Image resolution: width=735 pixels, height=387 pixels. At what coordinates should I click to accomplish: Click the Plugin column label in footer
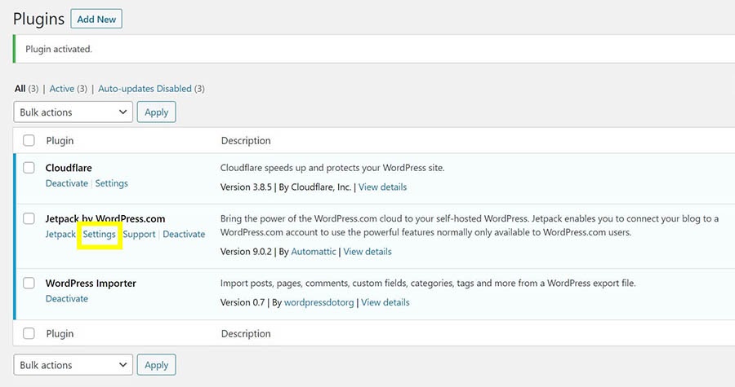(60, 334)
